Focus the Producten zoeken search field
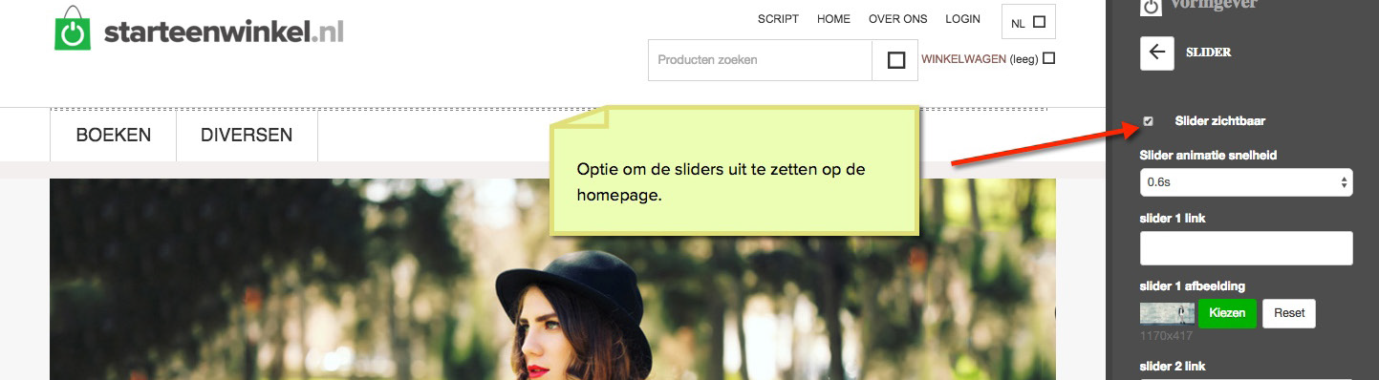 tap(760, 60)
